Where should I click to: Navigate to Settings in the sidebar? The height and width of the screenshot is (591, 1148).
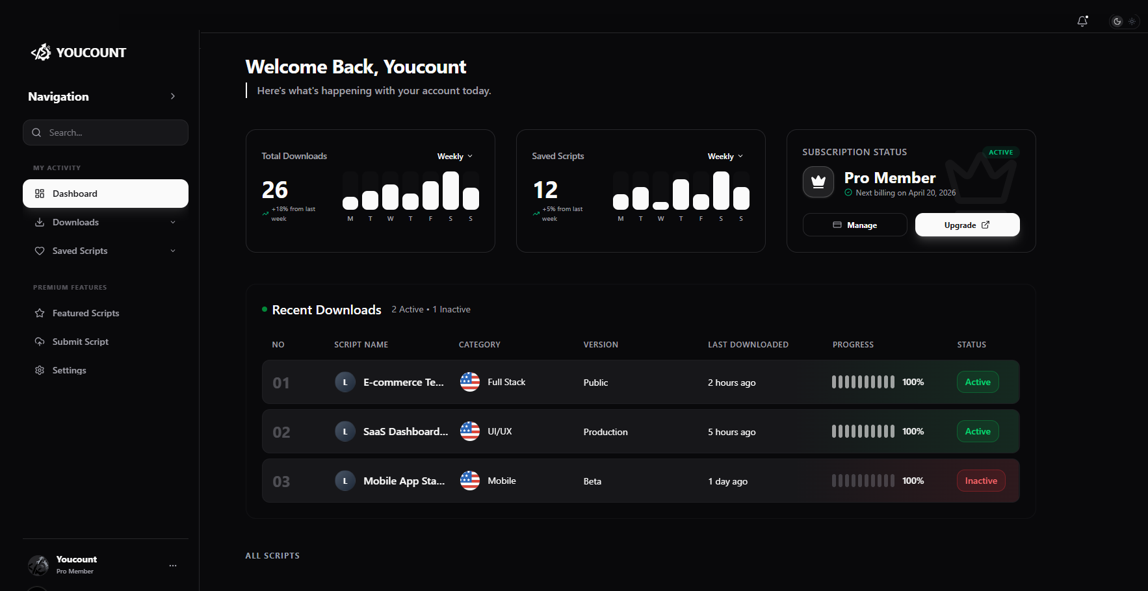pos(69,370)
